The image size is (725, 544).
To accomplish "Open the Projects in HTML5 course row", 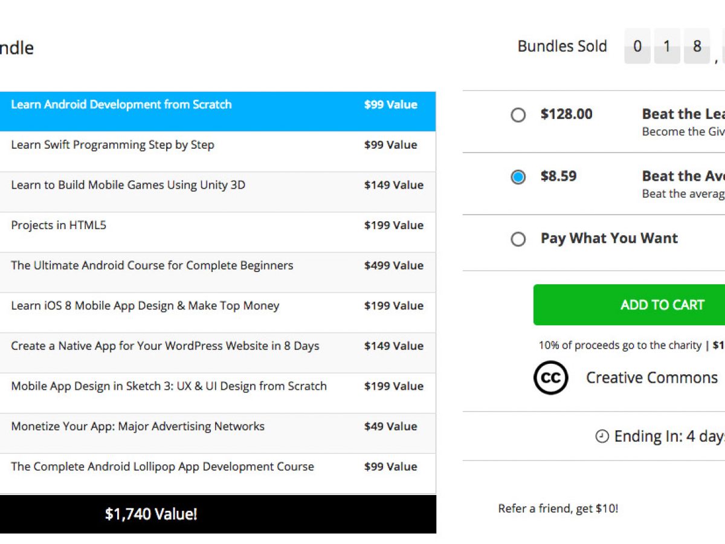I will pyautogui.click(x=59, y=225).
